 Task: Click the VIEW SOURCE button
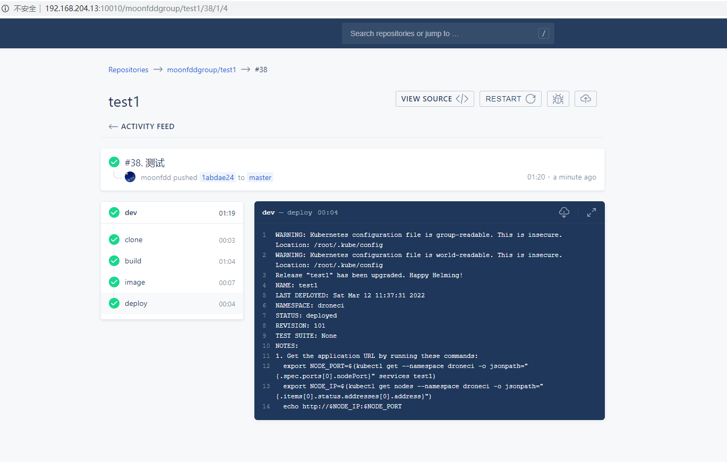click(x=435, y=99)
